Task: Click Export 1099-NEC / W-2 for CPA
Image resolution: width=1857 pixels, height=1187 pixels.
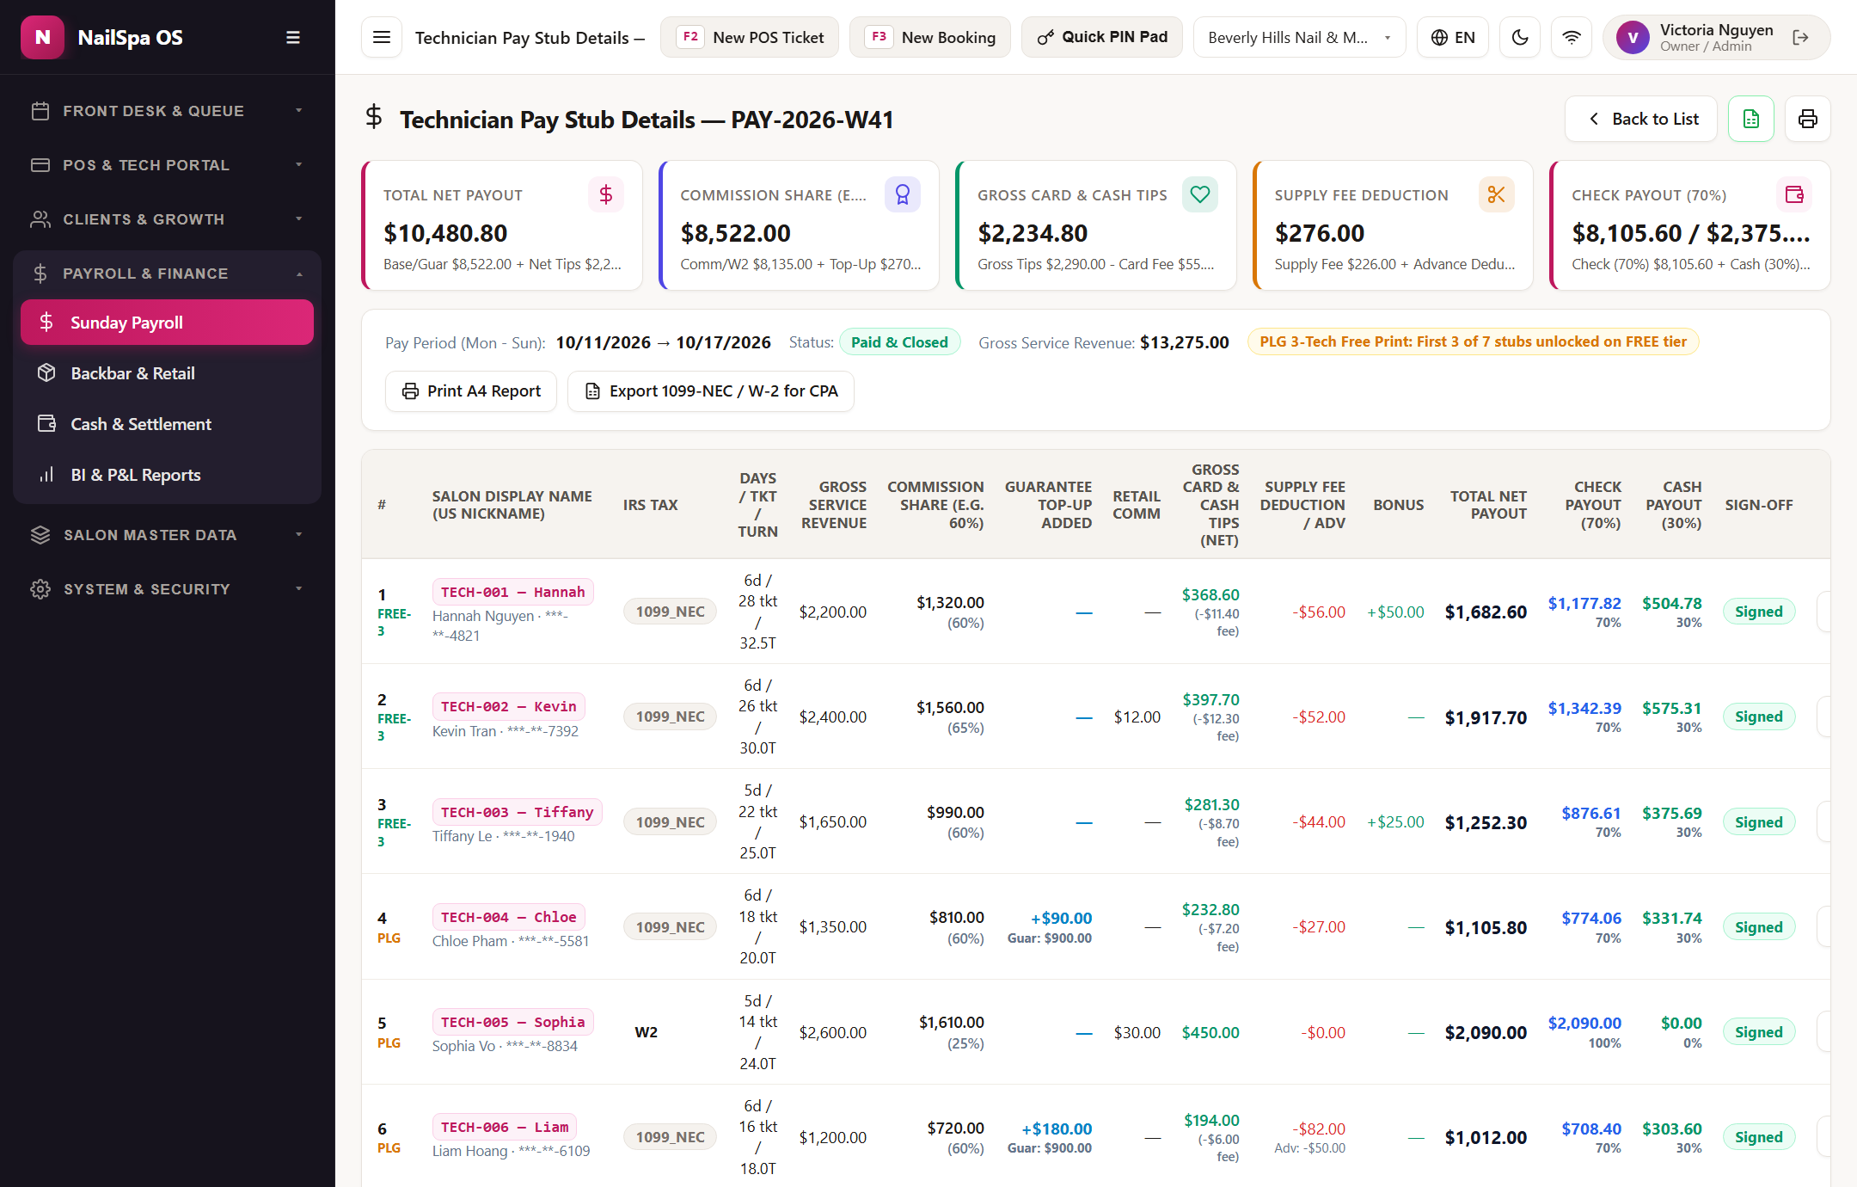Action: (x=711, y=391)
